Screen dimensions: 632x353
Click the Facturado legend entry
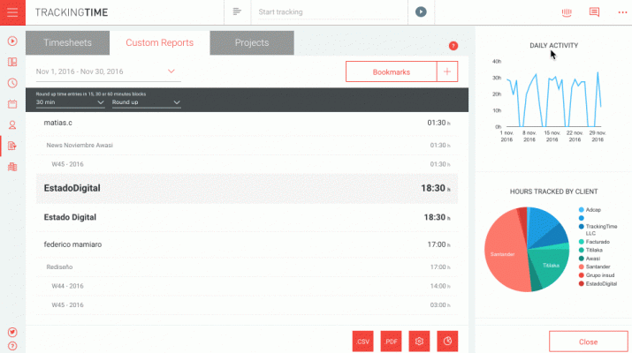click(x=594, y=242)
